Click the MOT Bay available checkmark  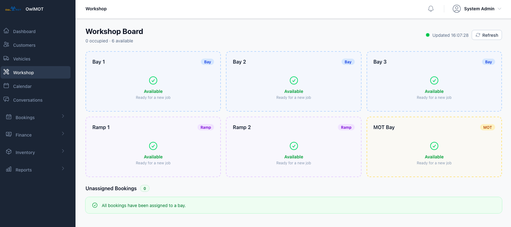click(x=434, y=146)
